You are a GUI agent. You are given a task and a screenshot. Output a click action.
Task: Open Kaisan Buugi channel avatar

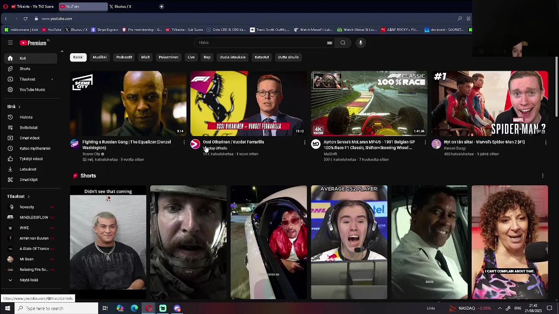point(436,144)
